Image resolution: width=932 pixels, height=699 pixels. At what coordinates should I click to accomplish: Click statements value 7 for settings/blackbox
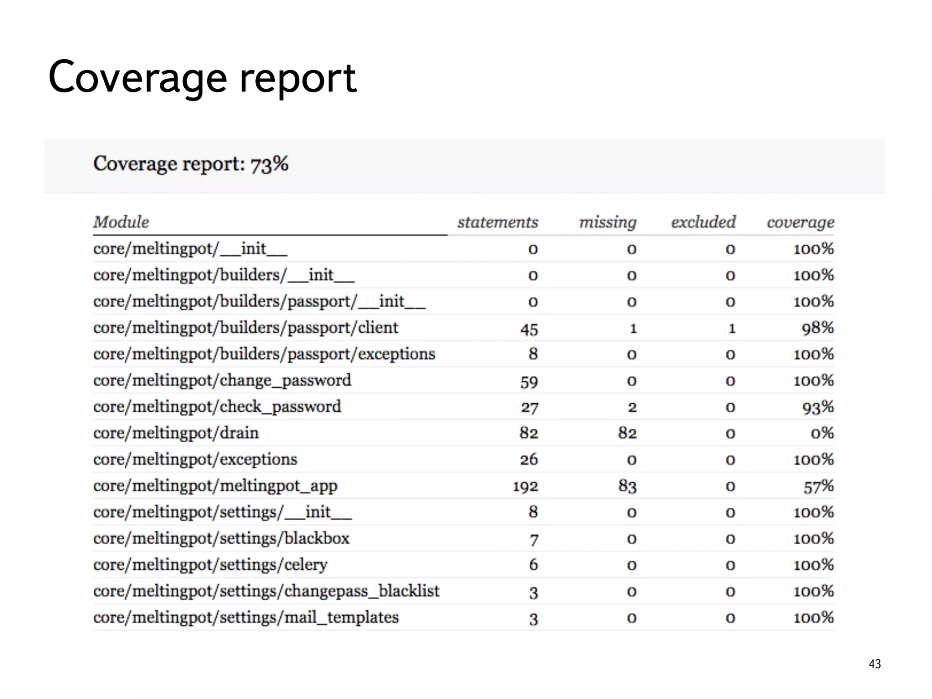(x=534, y=540)
